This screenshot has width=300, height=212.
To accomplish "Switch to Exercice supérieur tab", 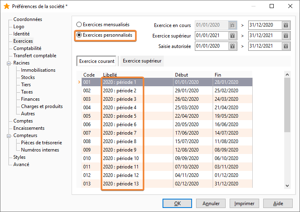I will pyautogui.click(x=142, y=61).
